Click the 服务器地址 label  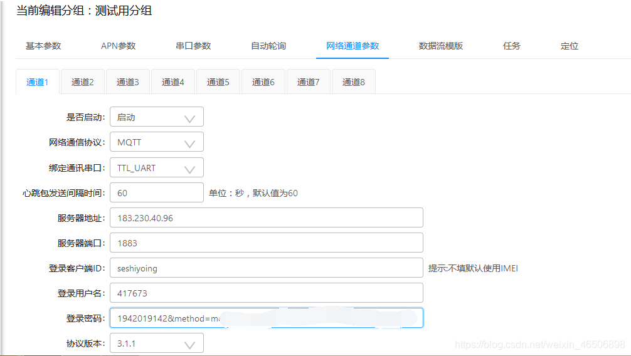coord(81,218)
